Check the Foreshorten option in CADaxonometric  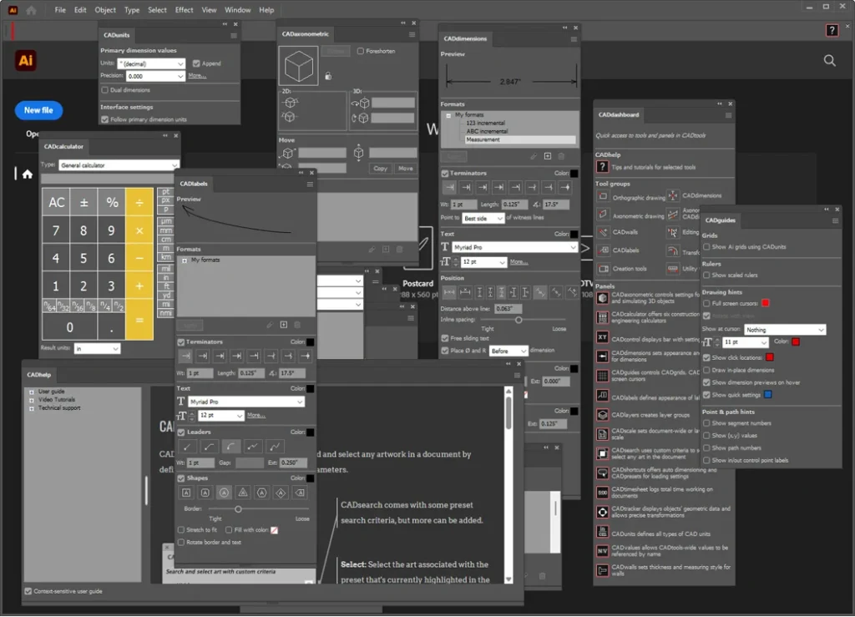pos(360,51)
